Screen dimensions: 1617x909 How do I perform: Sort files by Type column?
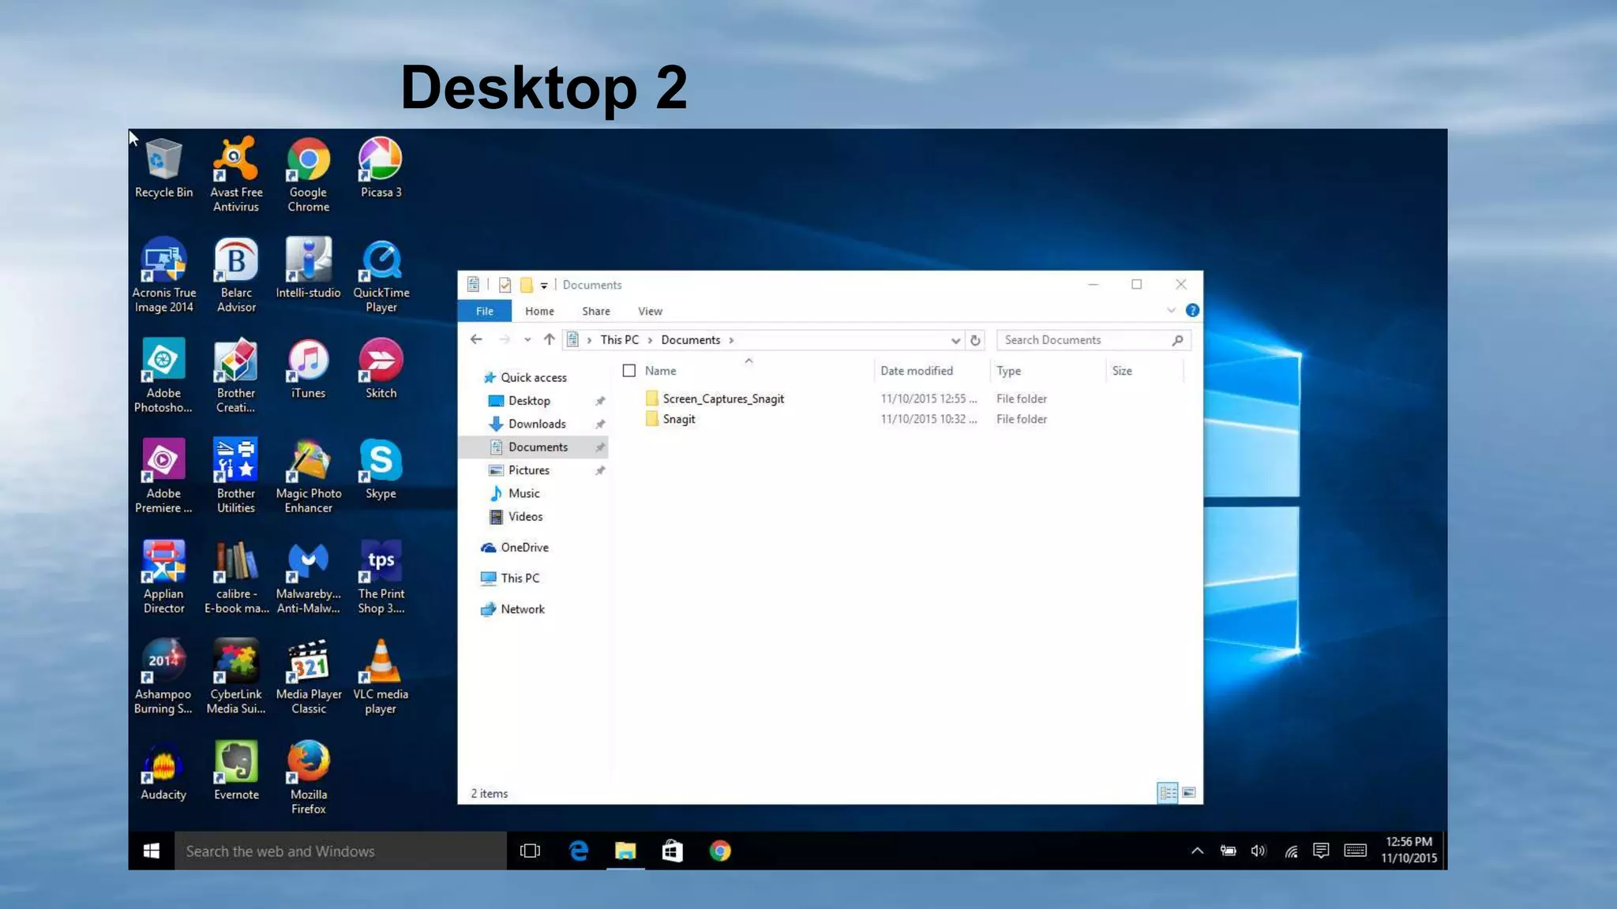[x=1008, y=371]
